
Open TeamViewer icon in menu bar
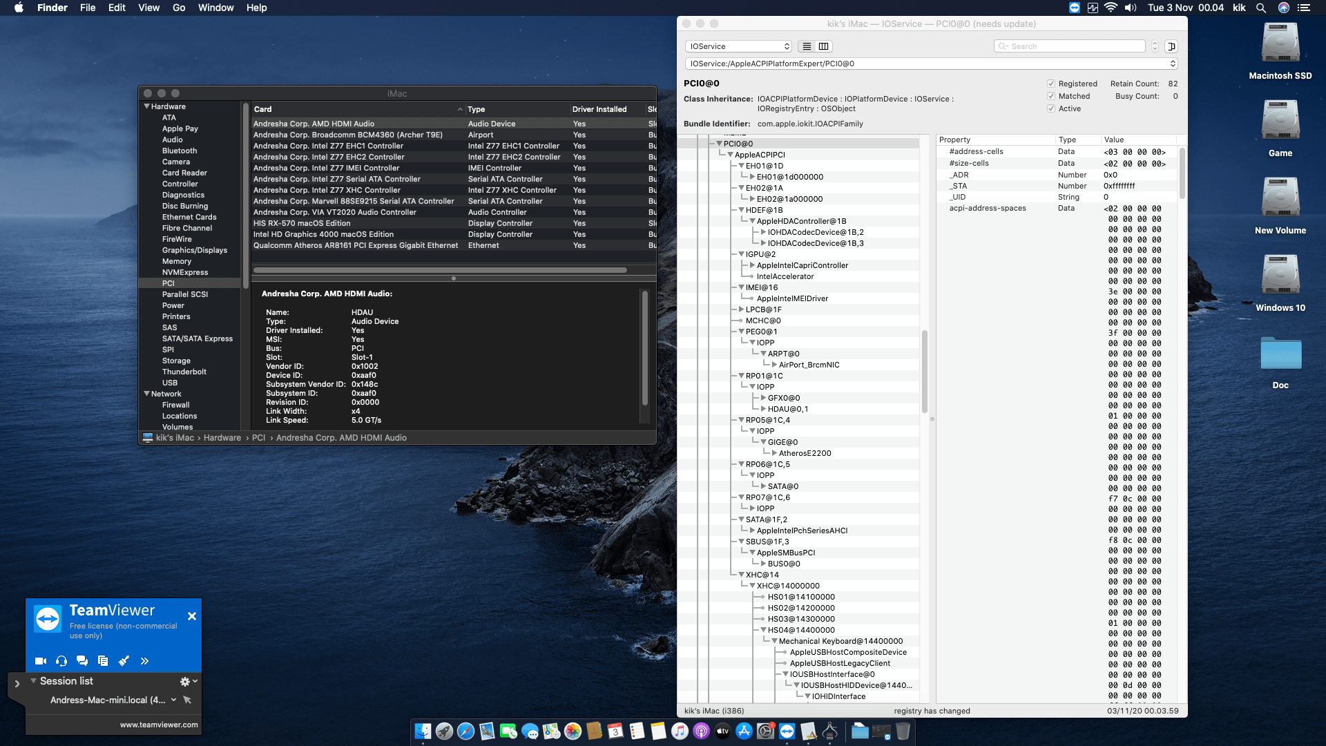pyautogui.click(x=1075, y=8)
